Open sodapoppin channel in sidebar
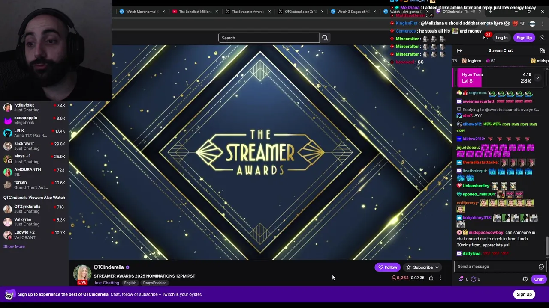Image resolution: width=549 pixels, height=308 pixels. tap(34, 120)
